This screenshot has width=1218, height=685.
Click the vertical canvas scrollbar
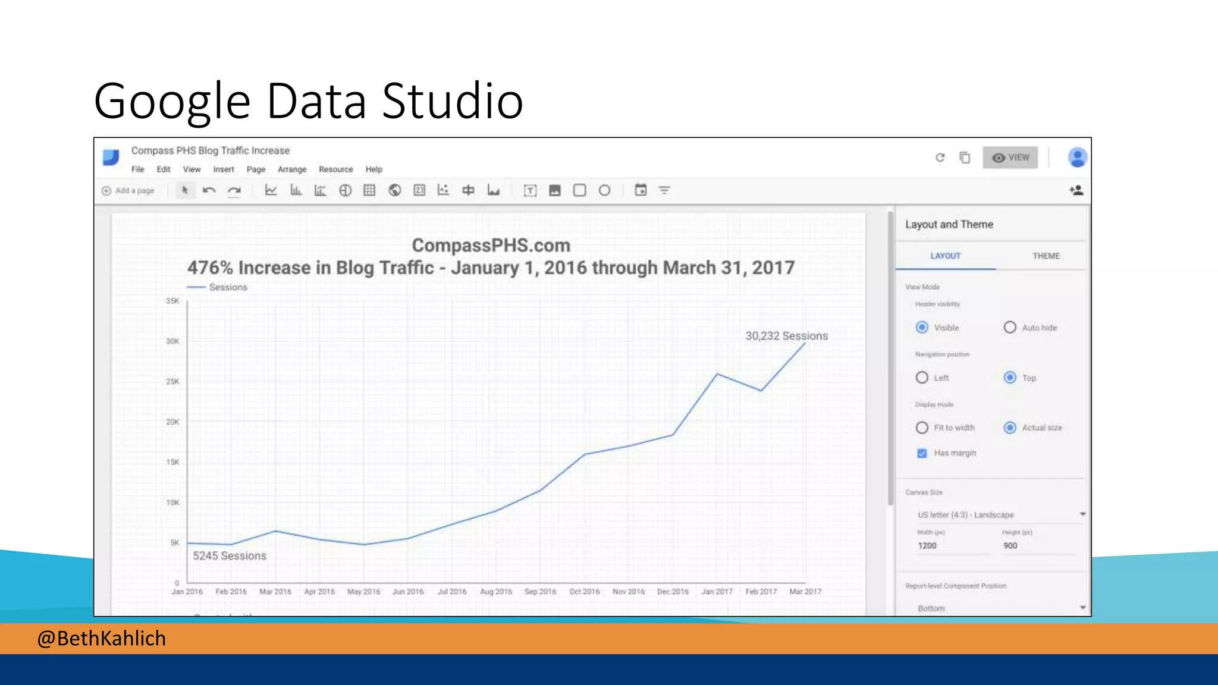click(890, 359)
